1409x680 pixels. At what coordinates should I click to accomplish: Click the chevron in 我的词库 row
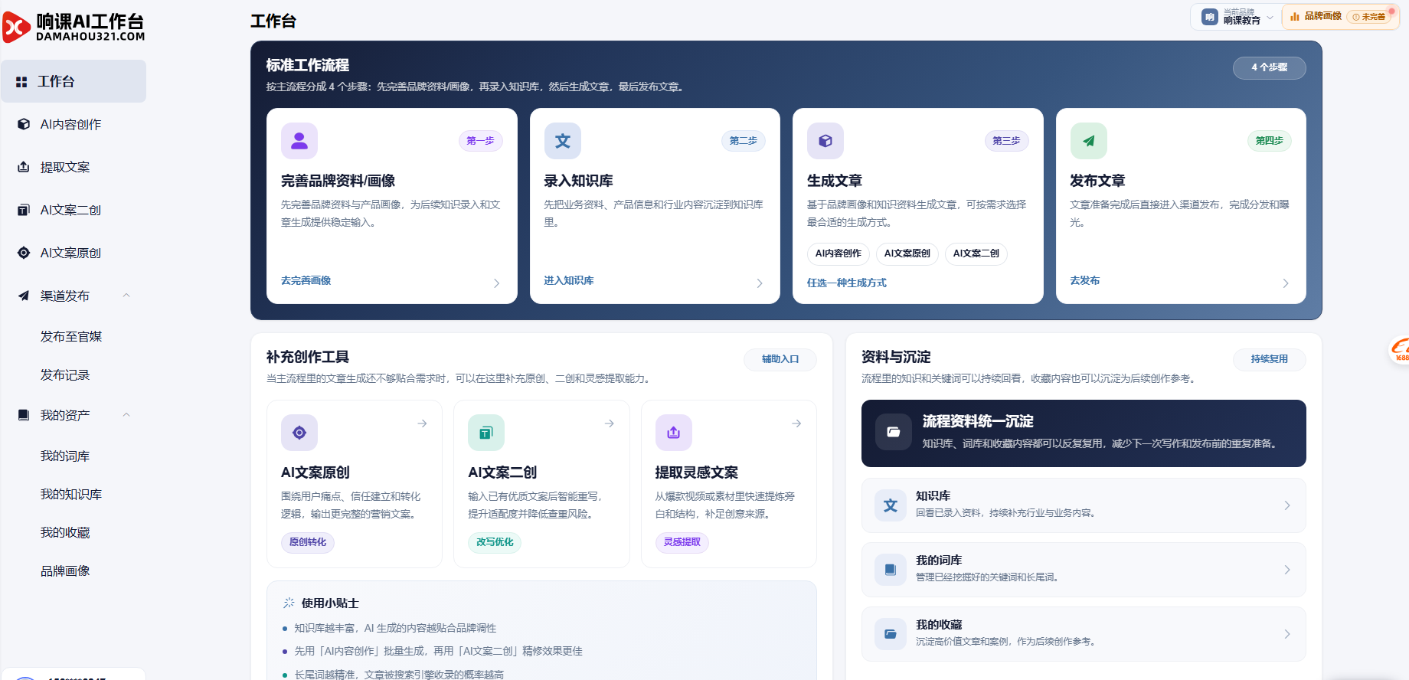click(1287, 570)
